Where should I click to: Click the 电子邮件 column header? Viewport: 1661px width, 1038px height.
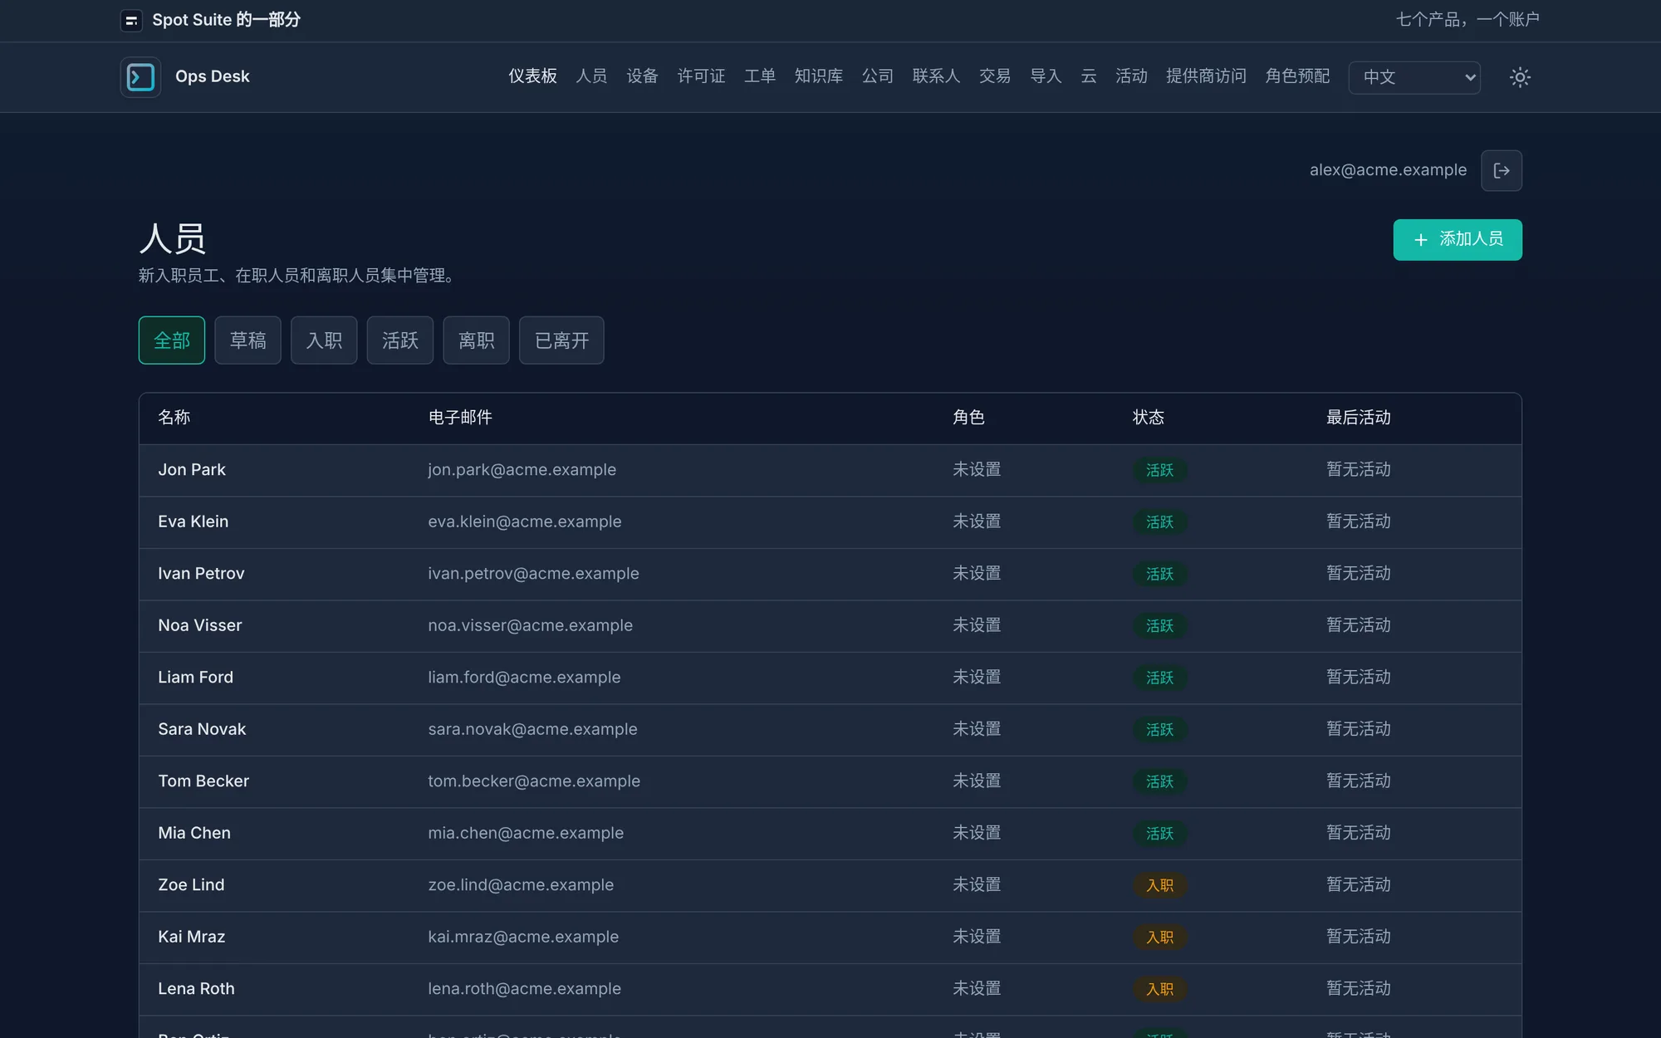[460, 418]
